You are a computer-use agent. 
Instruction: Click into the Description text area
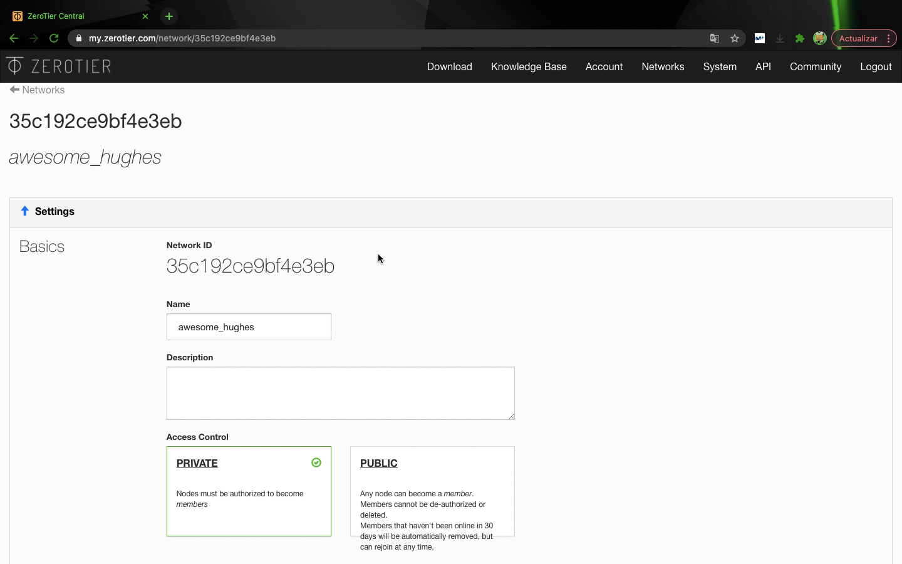340,393
